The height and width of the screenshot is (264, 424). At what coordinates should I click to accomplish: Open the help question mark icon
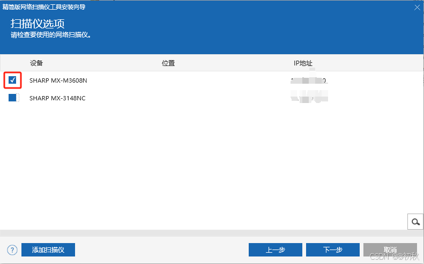pyautogui.click(x=12, y=250)
